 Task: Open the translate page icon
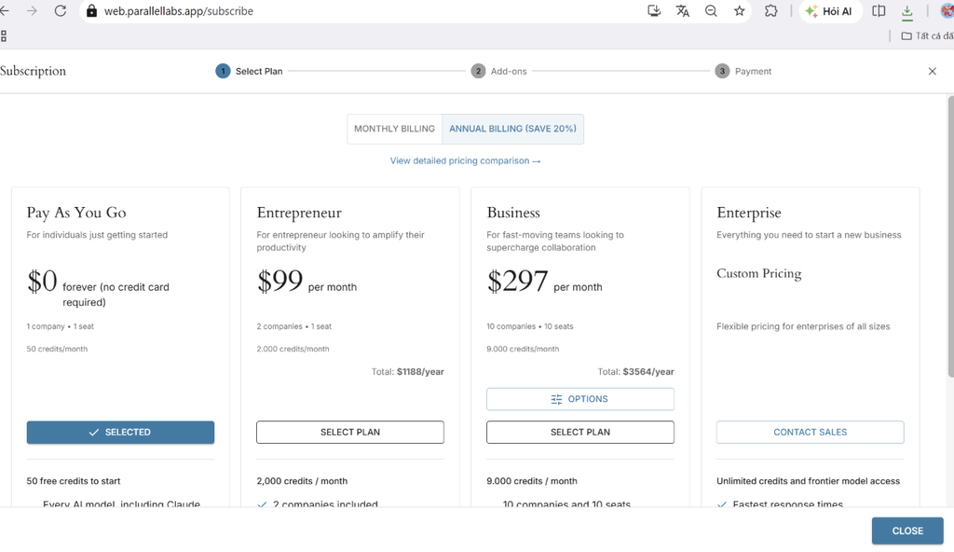[x=683, y=11]
